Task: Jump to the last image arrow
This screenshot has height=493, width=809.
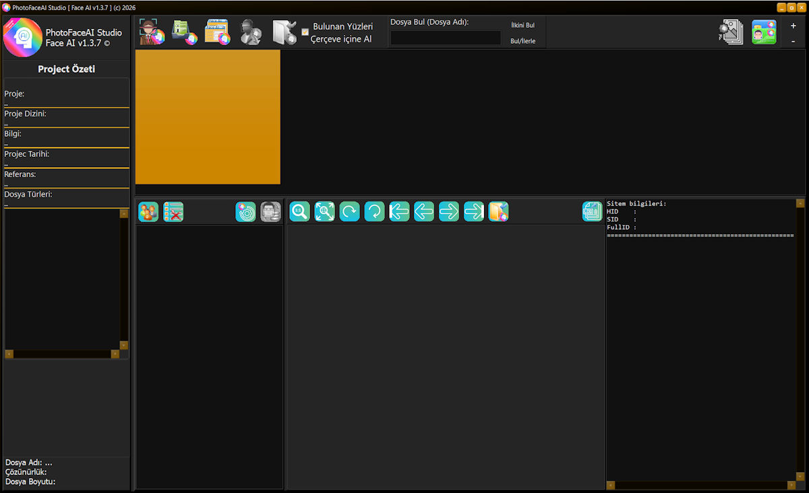Action: coord(474,211)
